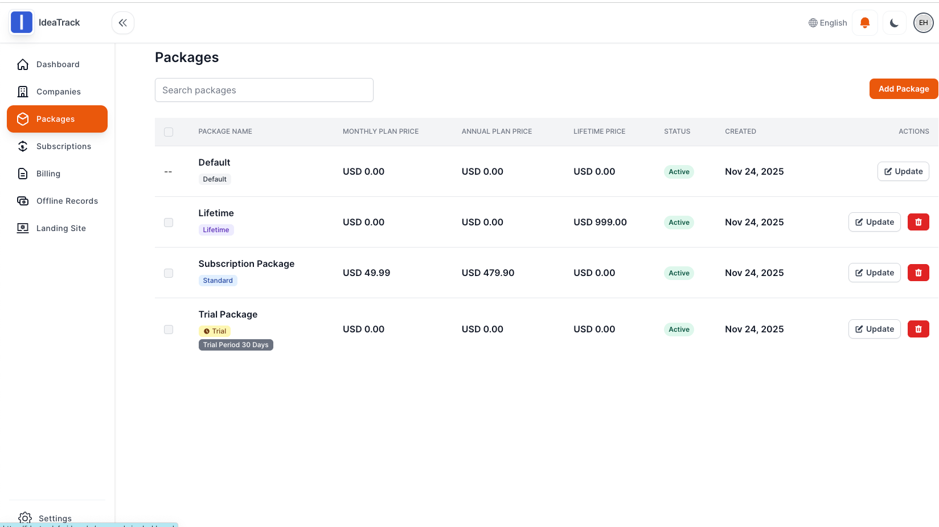Viewport: 939px width, 527px height.
Task: Click the notification bell icon
Action: coord(864,23)
